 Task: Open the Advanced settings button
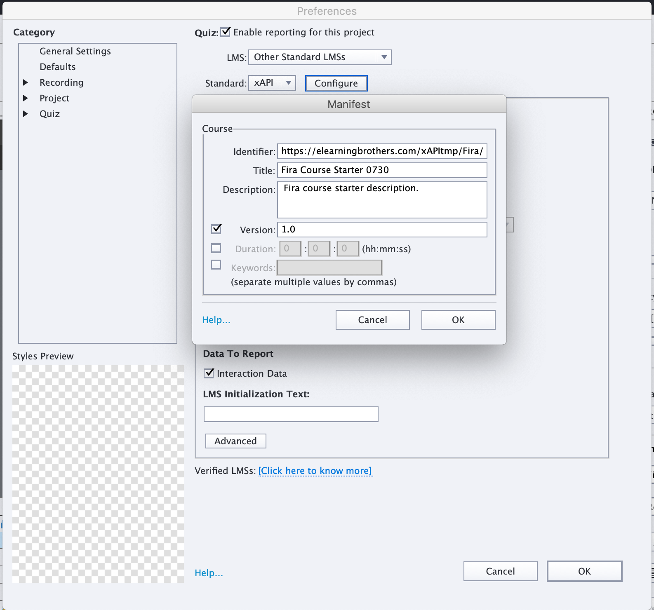[x=235, y=441]
